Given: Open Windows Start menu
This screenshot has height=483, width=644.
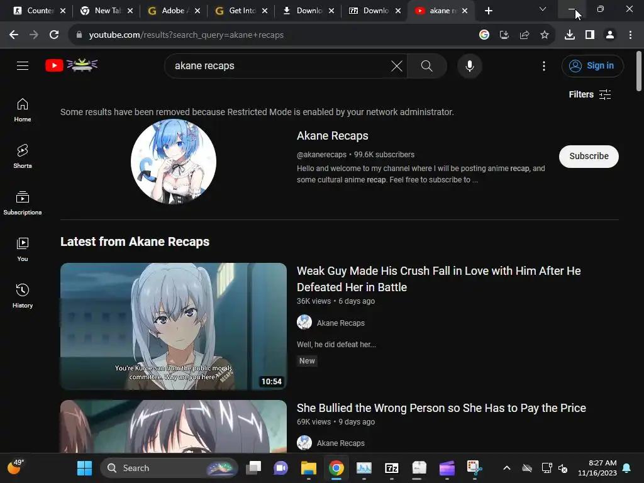Looking at the screenshot, I should coord(85,468).
